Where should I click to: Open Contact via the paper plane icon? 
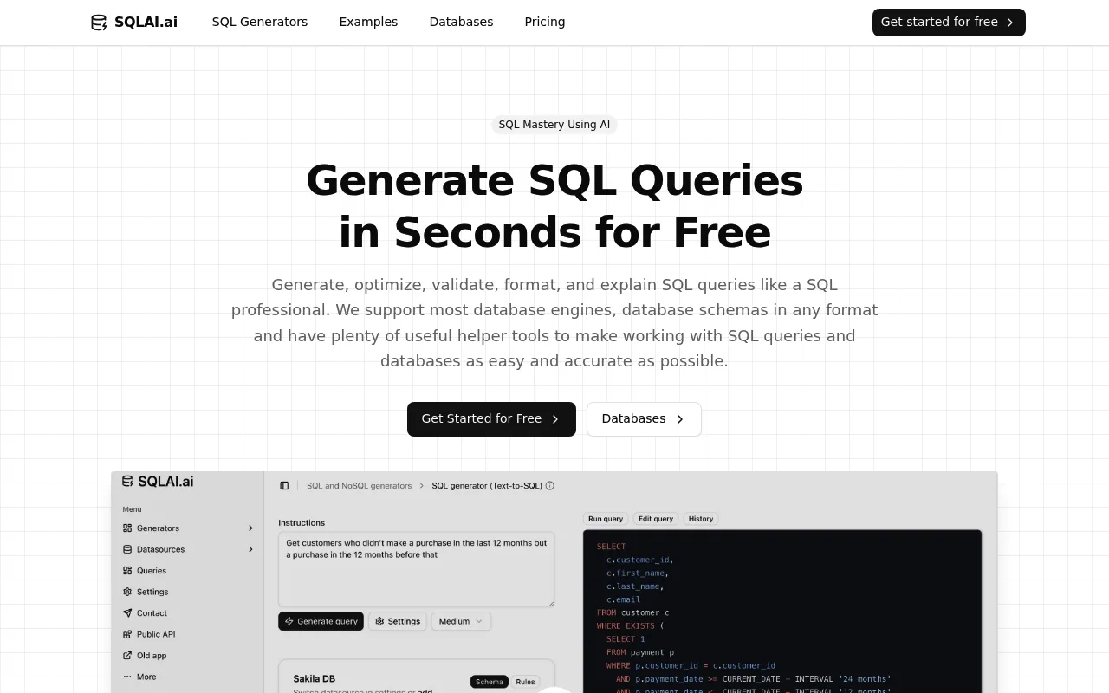pyautogui.click(x=127, y=613)
